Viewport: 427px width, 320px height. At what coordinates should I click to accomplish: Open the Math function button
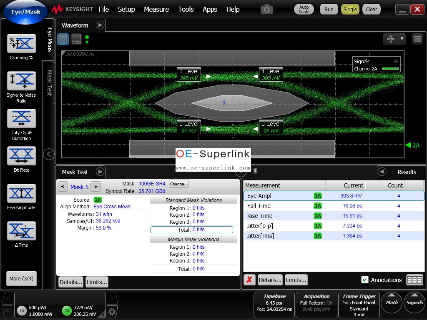(x=392, y=302)
